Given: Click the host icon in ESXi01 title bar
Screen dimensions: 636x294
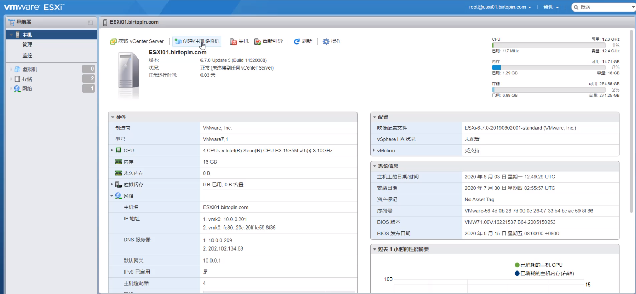Looking at the screenshot, I should pos(105,22).
